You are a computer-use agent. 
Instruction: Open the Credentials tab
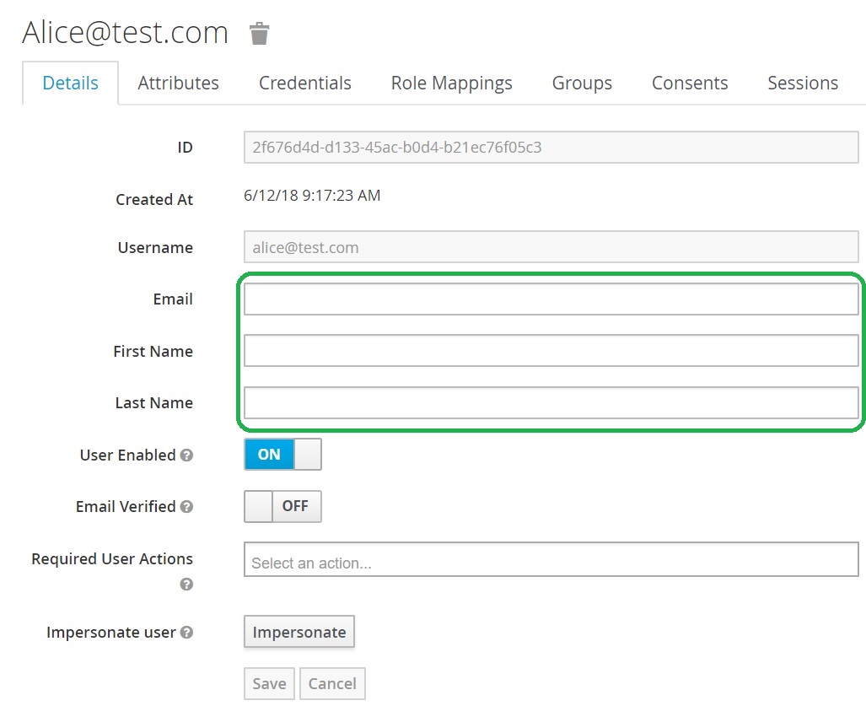click(x=304, y=84)
